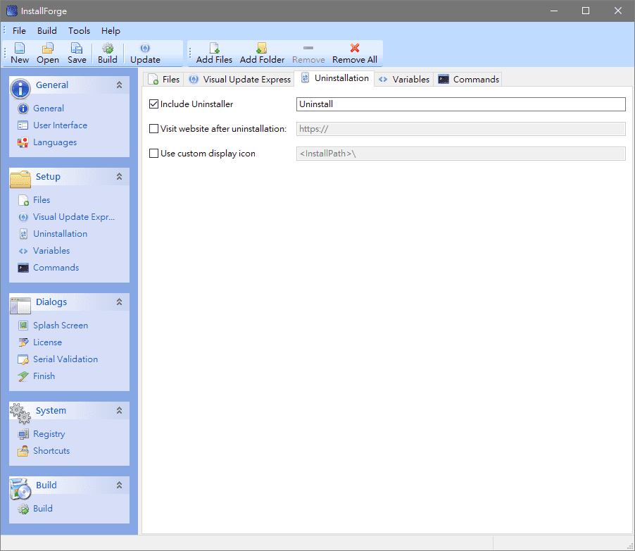Click the Add Folder toolbar icon

click(x=262, y=48)
